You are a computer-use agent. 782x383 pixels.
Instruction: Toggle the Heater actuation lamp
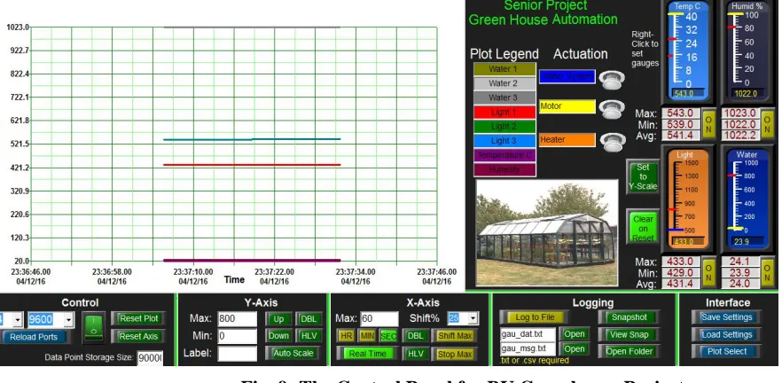[x=613, y=142]
